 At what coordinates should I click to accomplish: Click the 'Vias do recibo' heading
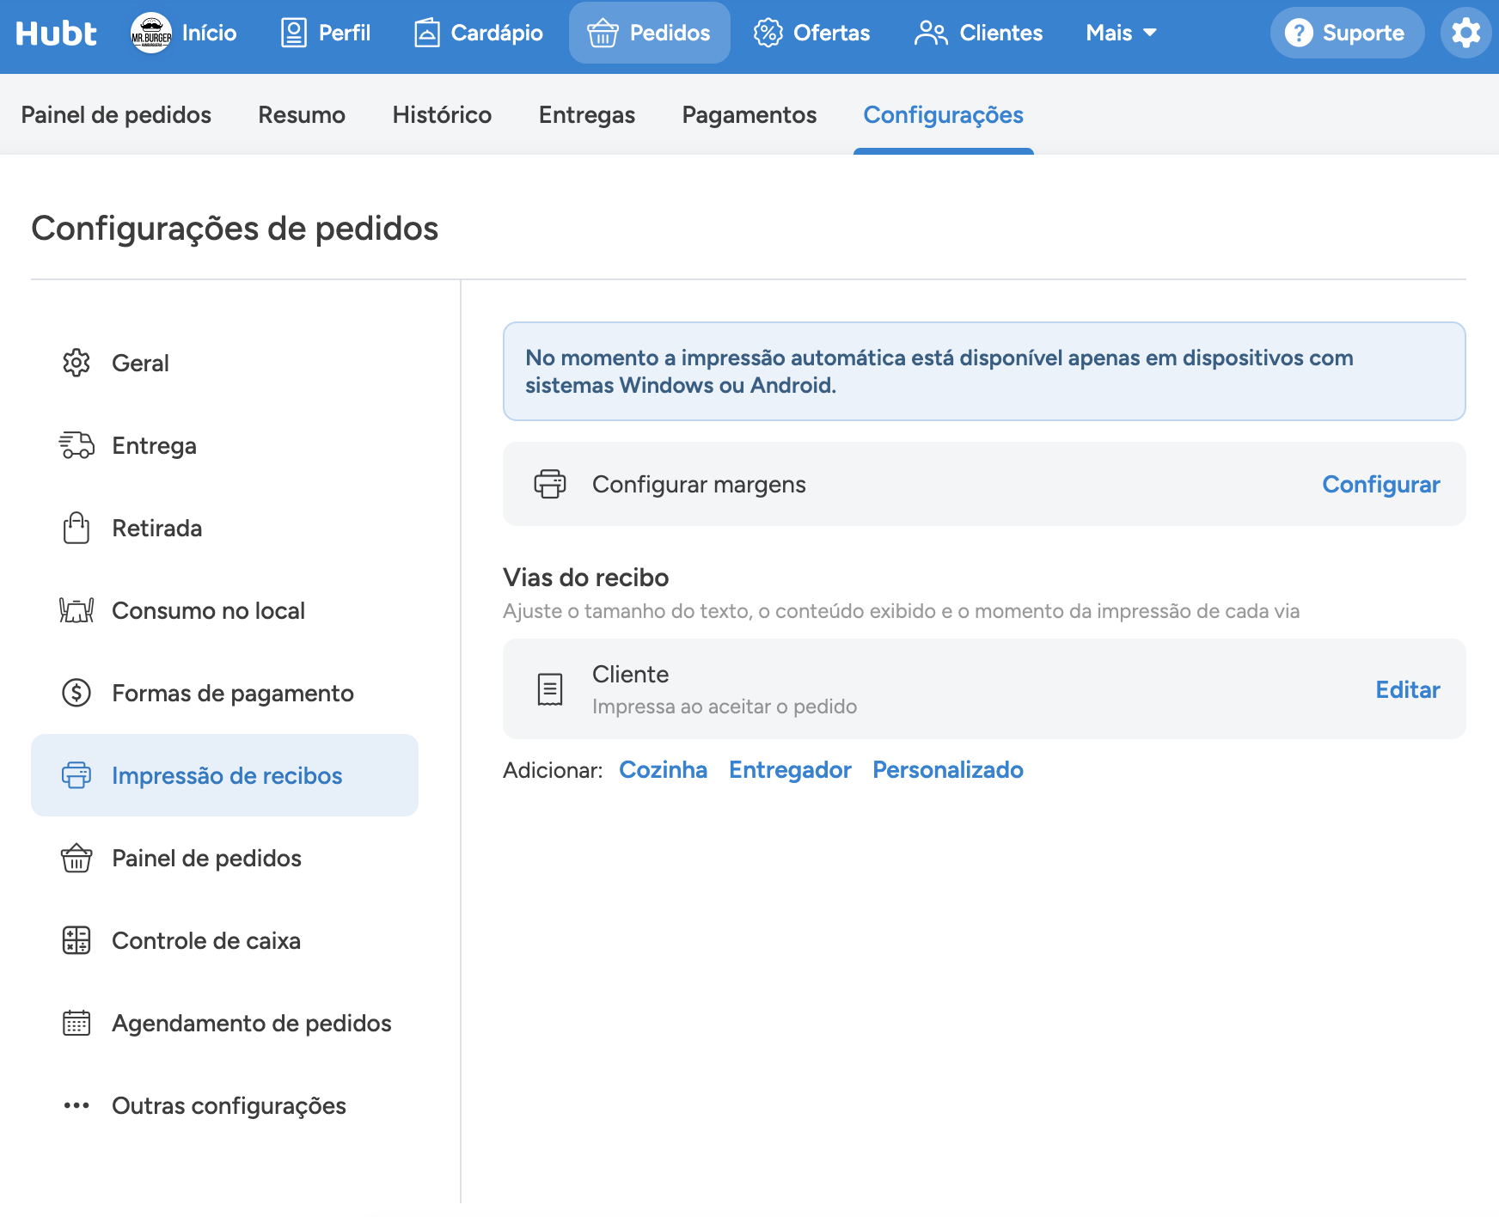585,578
